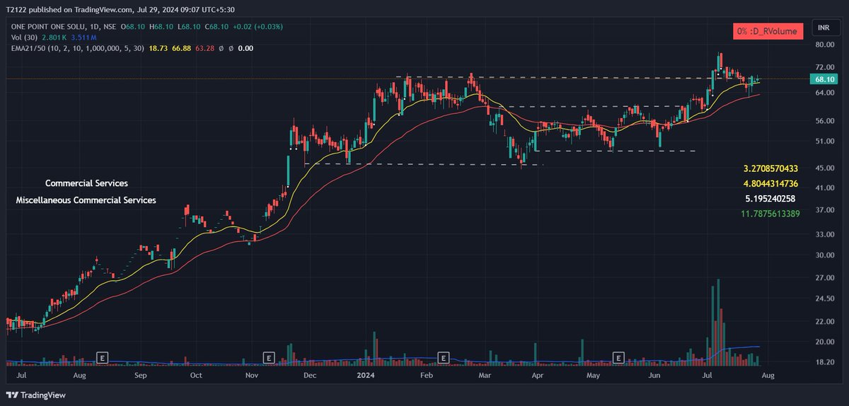849x406 pixels.
Task: Click the open value O68.10
Action: tap(133, 27)
